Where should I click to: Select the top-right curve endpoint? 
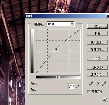(x=80, y=30)
